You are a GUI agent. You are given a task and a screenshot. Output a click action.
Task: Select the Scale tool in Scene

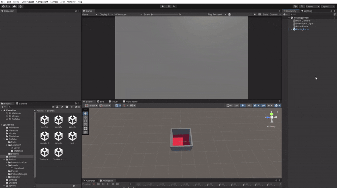point(85,125)
